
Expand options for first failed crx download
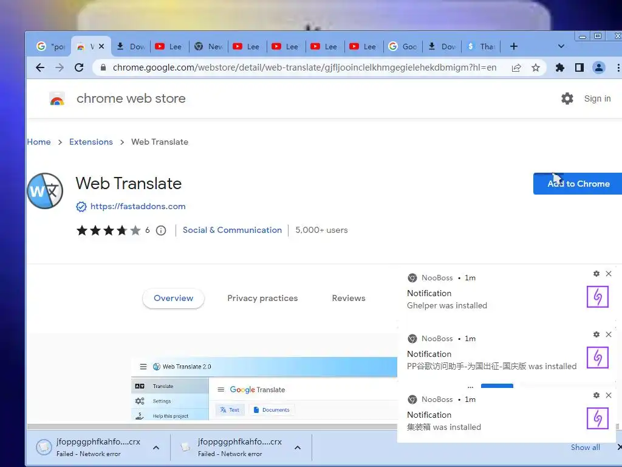[x=156, y=448]
